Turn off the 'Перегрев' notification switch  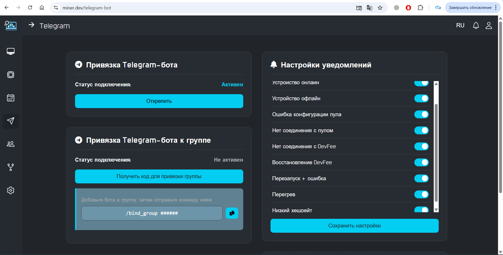click(x=421, y=194)
